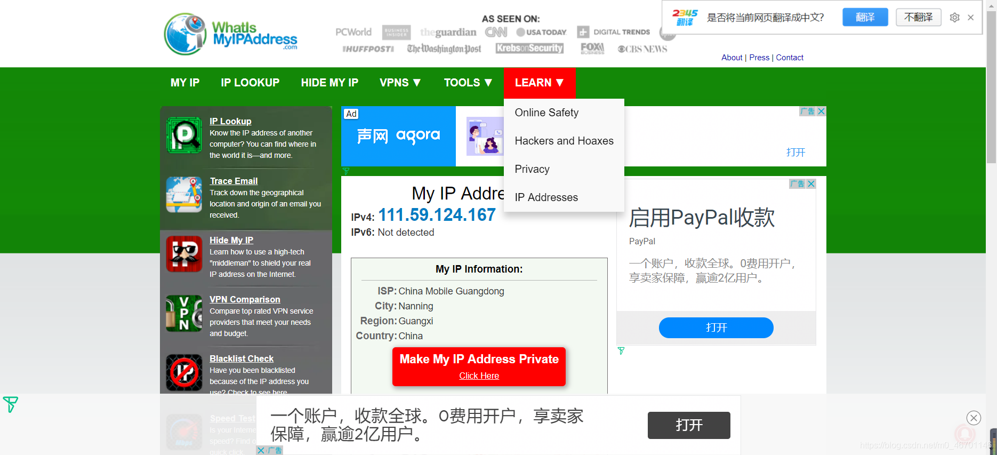Select Privacy from Learn menu

pyautogui.click(x=564, y=169)
